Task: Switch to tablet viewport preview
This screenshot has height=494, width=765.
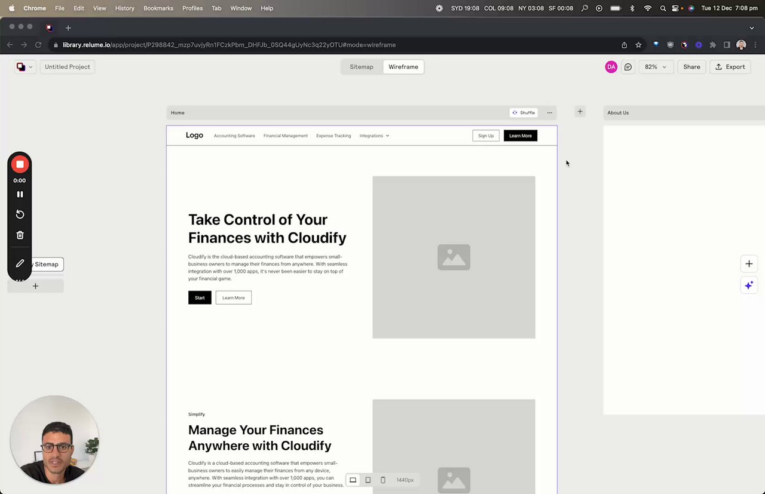Action: click(x=368, y=480)
